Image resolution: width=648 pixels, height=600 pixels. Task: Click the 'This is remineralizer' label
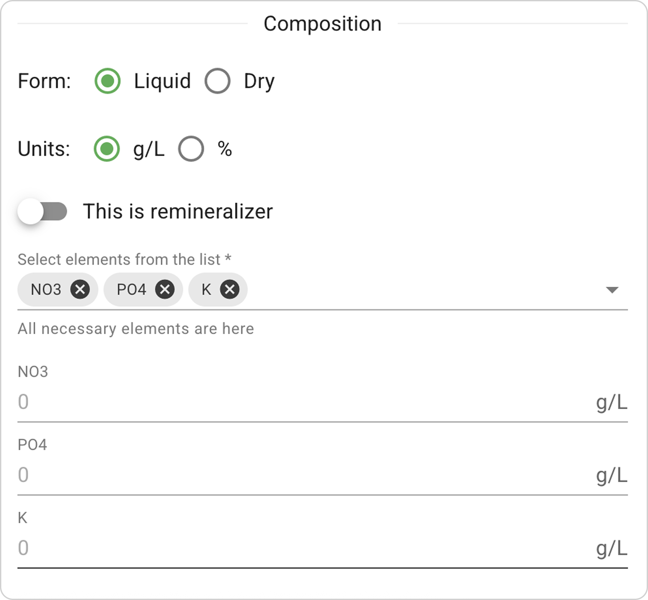178,211
